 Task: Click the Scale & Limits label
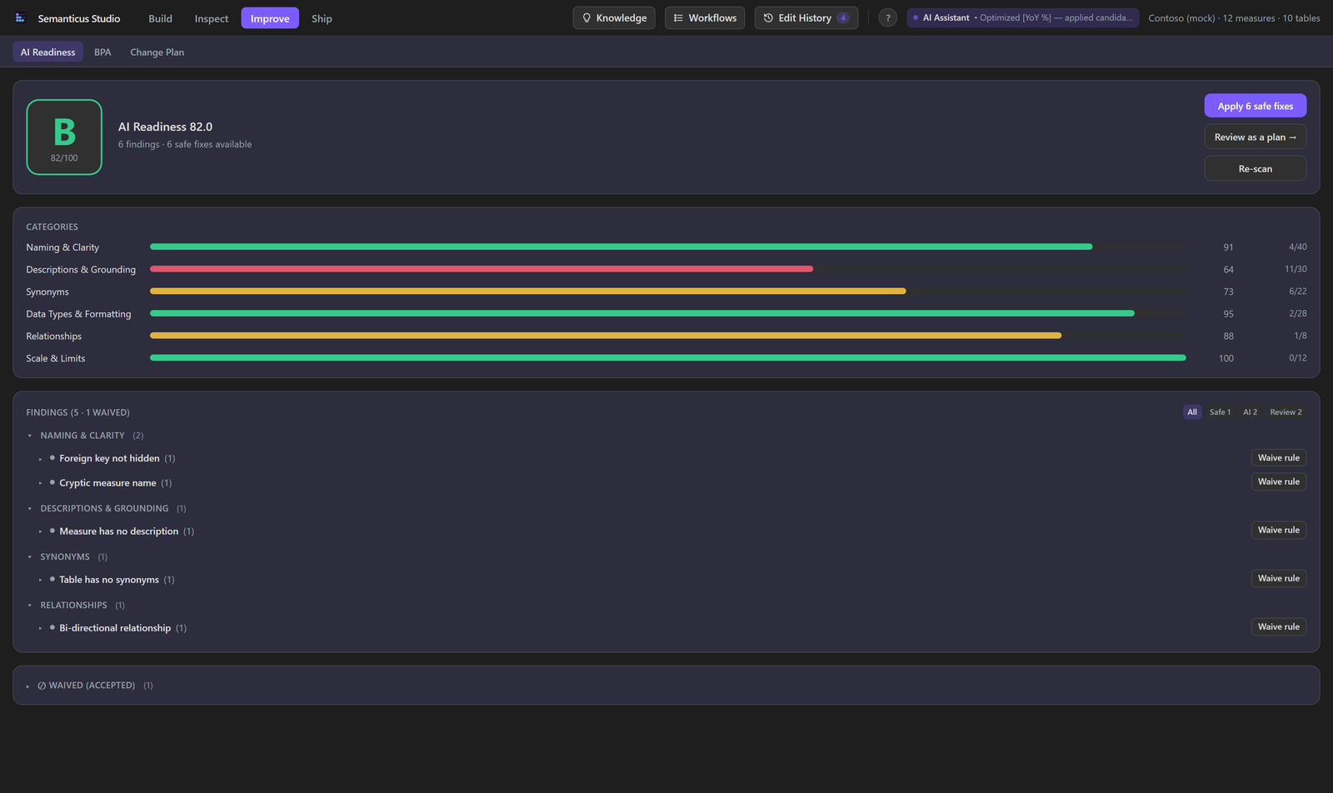pyautogui.click(x=55, y=358)
